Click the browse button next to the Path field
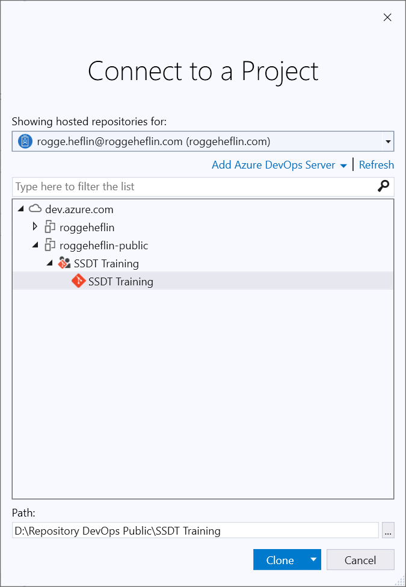The image size is (406, 587). pos(388,530)
